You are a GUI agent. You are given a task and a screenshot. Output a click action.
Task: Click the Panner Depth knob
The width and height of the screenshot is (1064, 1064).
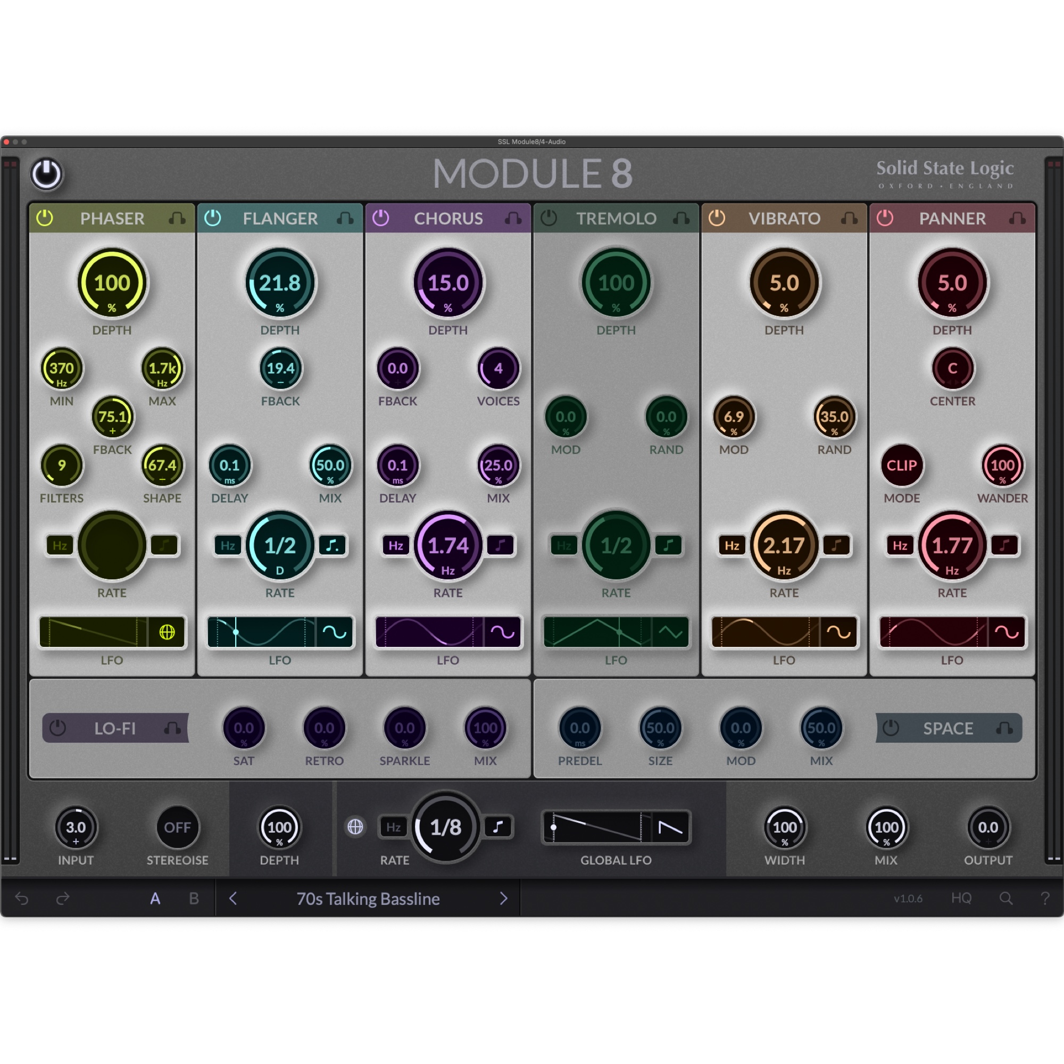tap(952, 282)
